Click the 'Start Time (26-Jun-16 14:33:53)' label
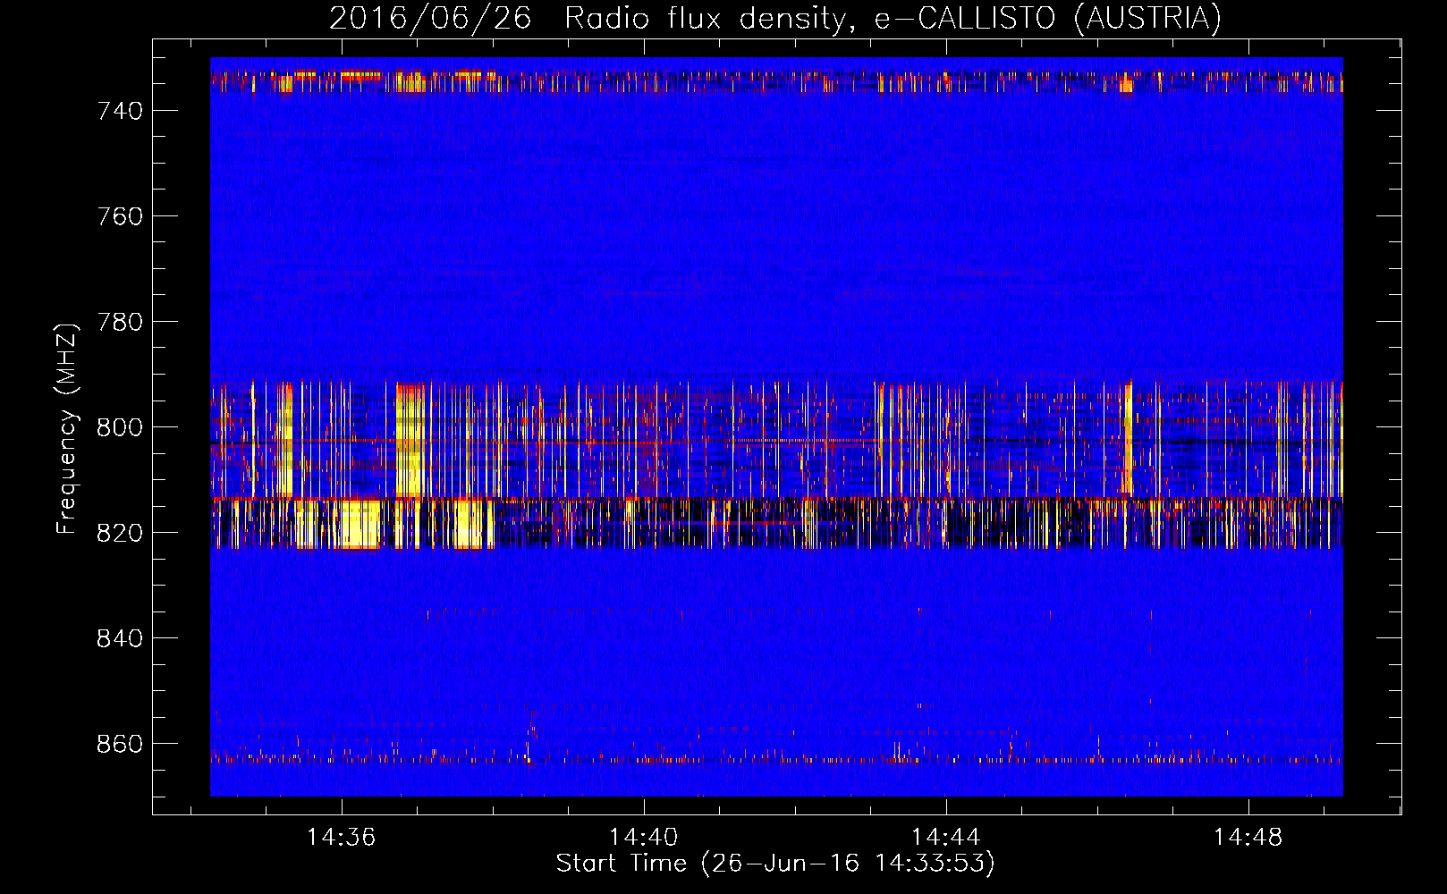 pos(775,864)
